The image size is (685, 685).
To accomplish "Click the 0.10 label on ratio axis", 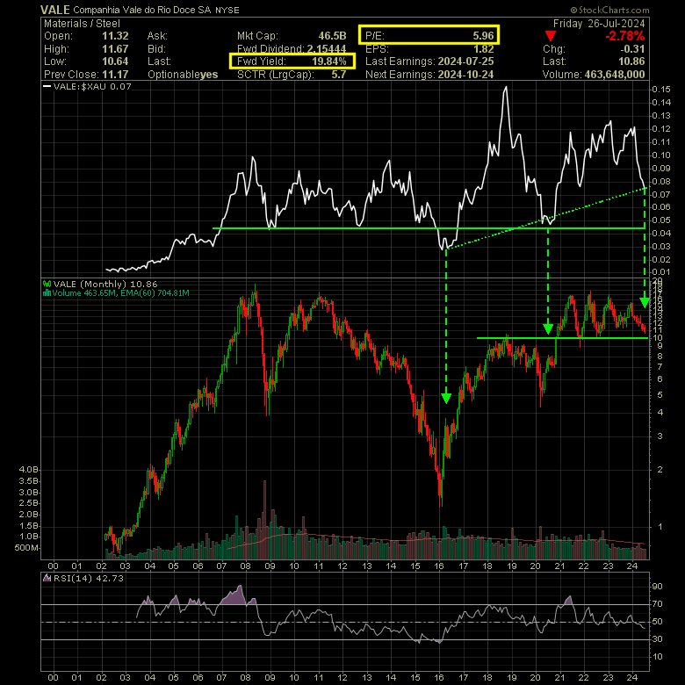I will click(661, 155).
